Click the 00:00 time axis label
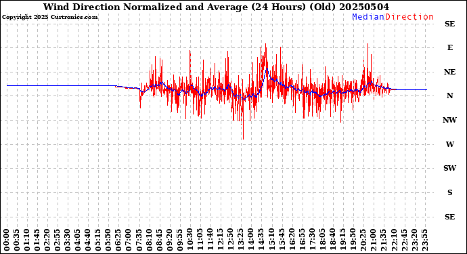This screenshot has width=467, height=254. [7, 240]
